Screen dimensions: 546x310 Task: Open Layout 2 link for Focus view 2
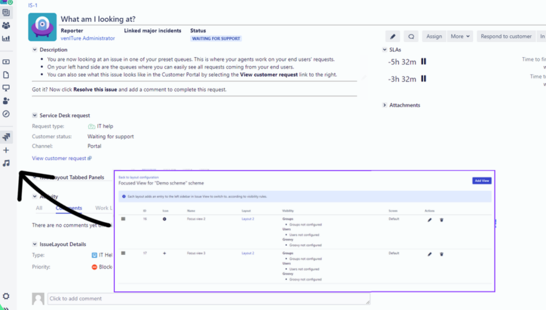pyautogui.click(x=248, y=219)
